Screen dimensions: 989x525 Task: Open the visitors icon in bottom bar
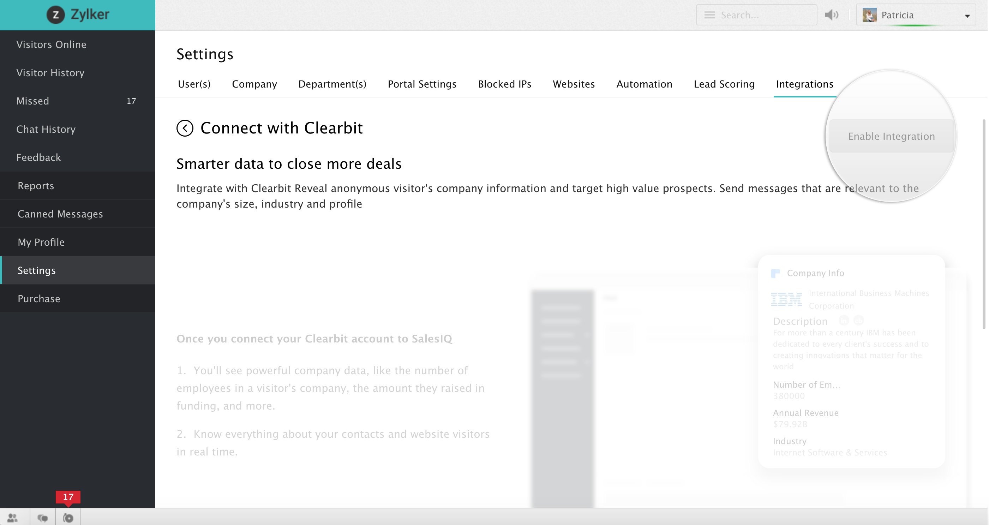coord(13,517)
